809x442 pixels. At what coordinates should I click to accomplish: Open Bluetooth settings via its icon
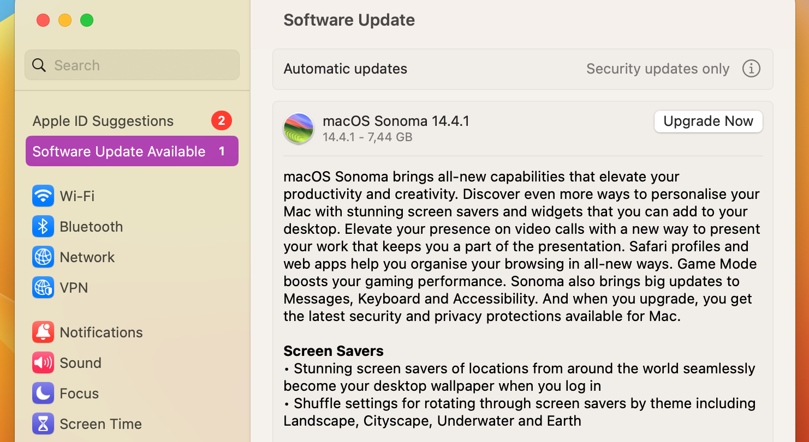click(x=43, y=226)
